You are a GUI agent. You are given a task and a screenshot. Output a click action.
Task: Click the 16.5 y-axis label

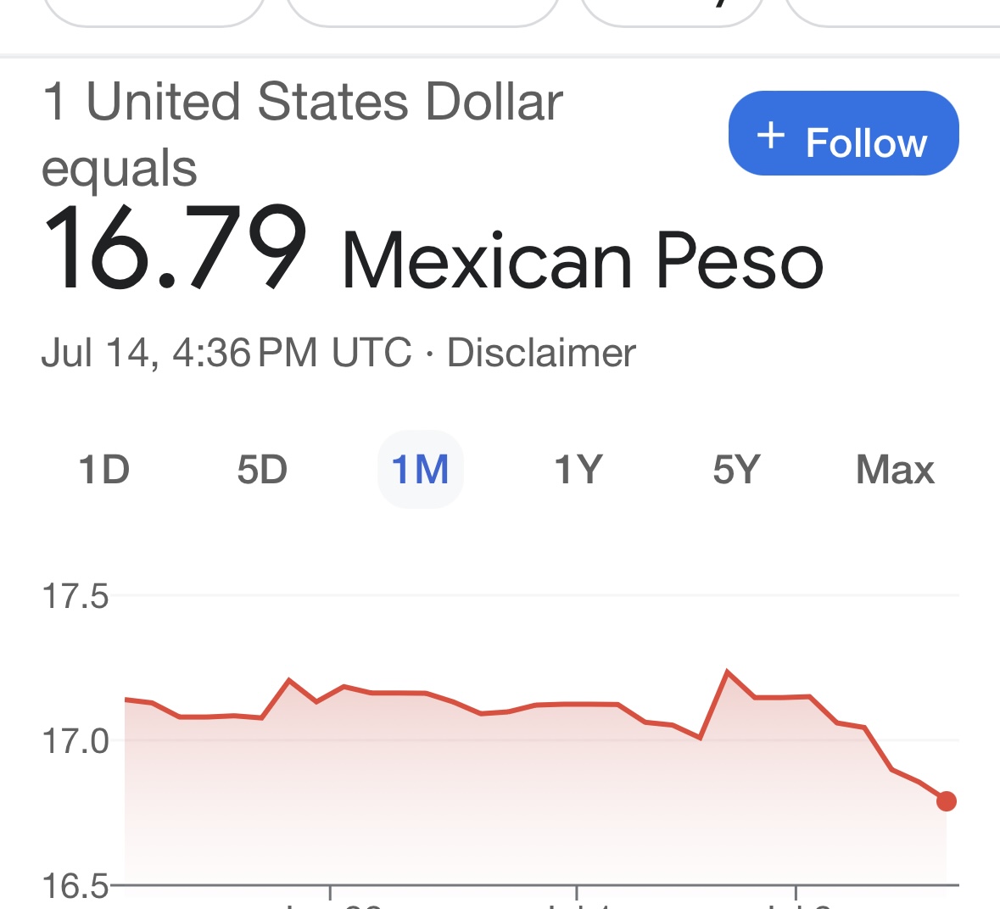click(x=75, y=885)
